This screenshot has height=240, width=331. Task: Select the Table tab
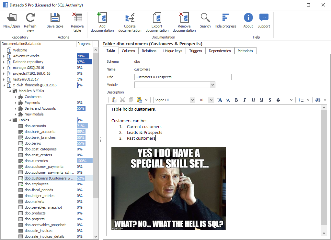coord(111,50)
